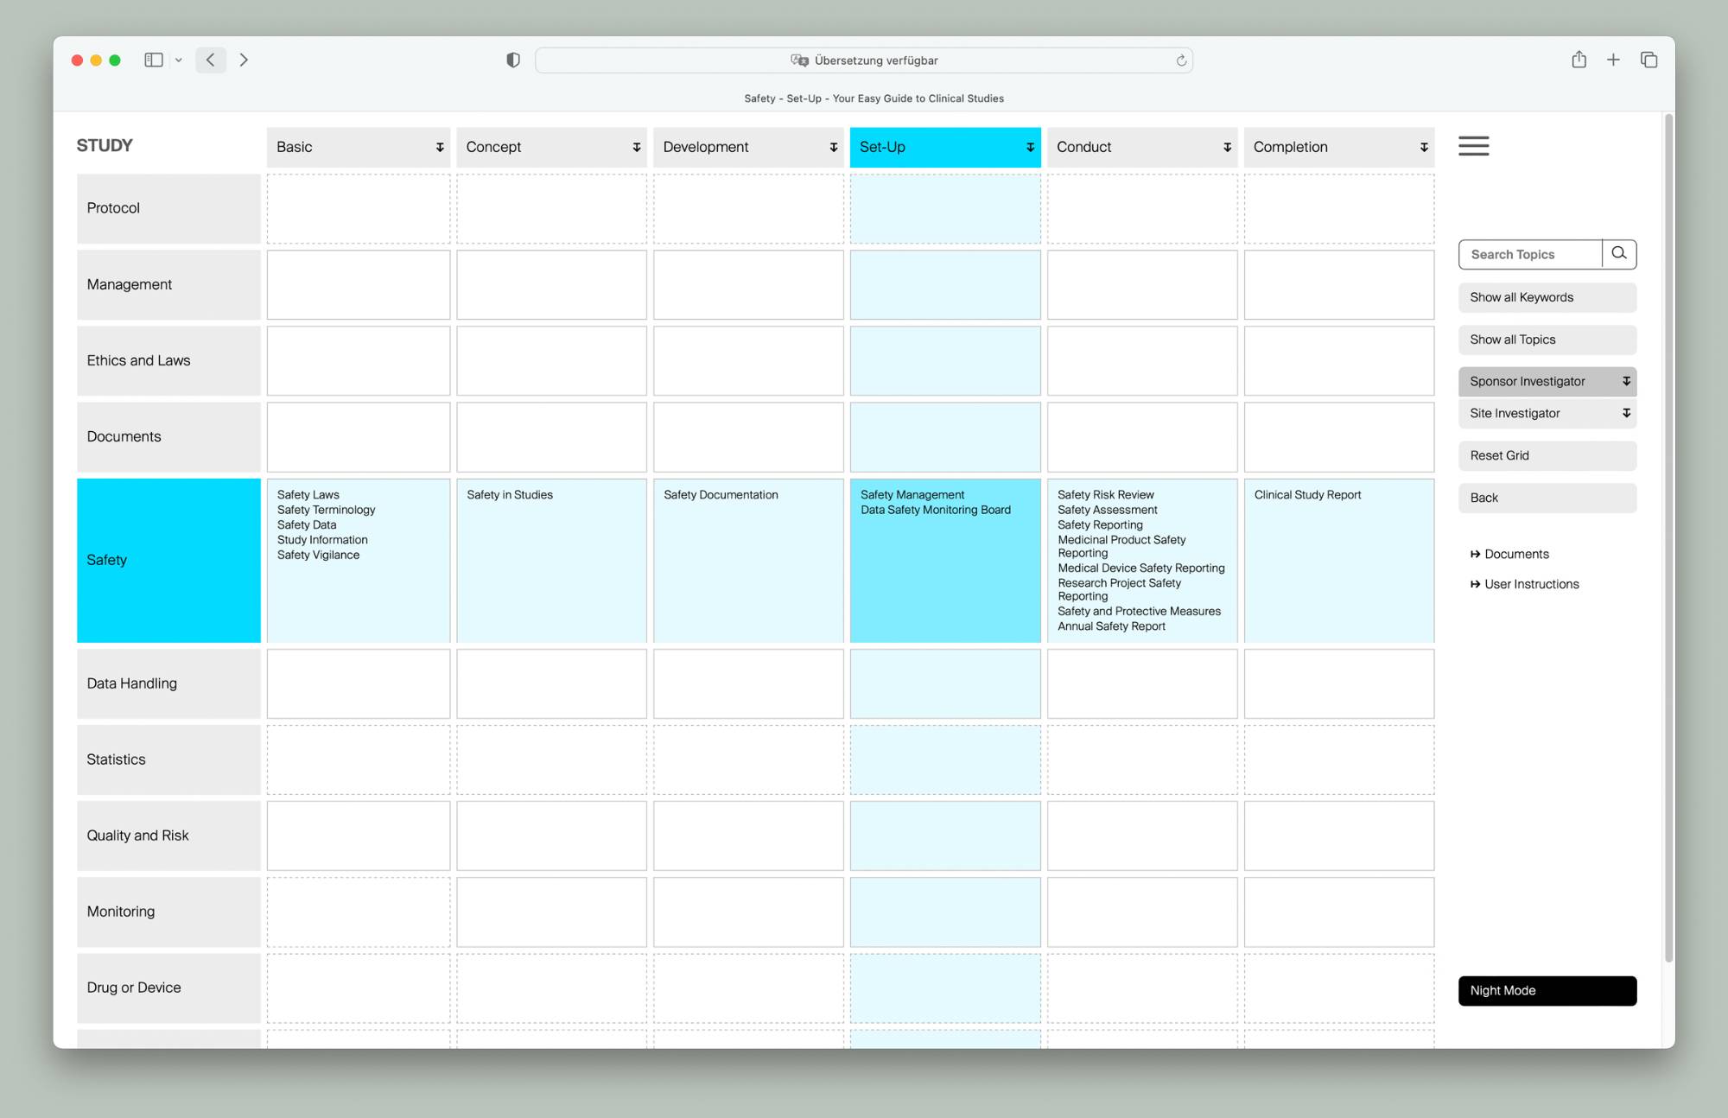Screen dimensions: 1728x1118
Task: Click the add new tab icon
Action: 1612,59
